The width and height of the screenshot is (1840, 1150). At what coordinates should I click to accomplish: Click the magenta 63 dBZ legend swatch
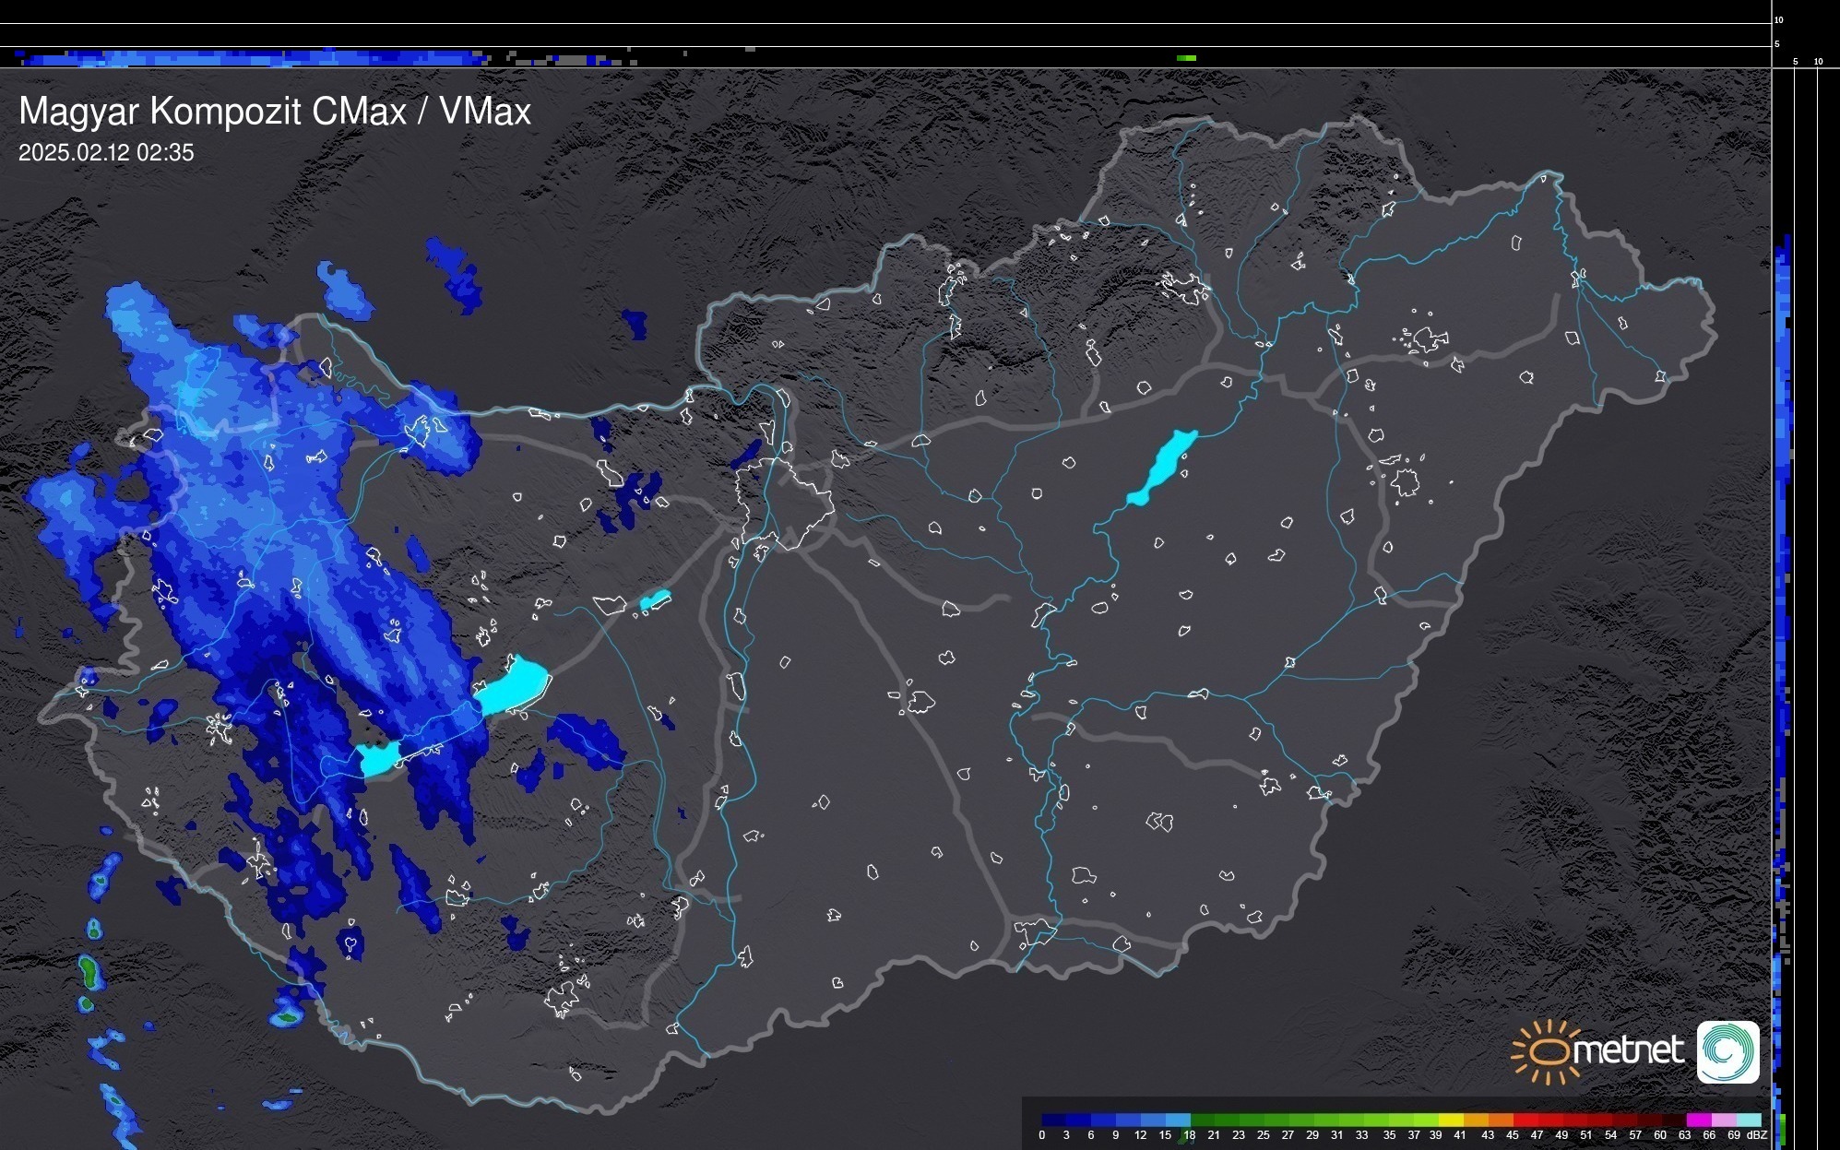click(x=1698, y=1120)
